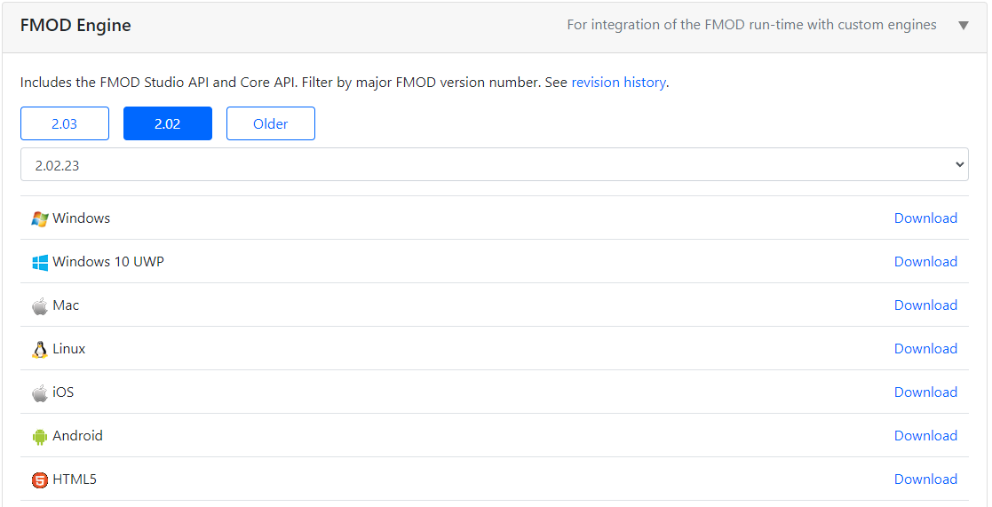Open the revision history link
This screenshot has width=992, height=507.
pos(618,83)
